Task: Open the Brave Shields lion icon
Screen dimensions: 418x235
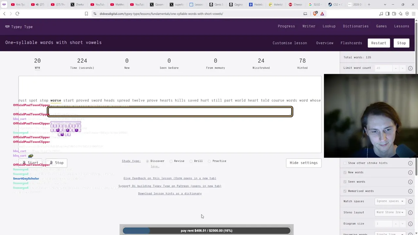Action: pyautogui.click(x=315, y=14)
